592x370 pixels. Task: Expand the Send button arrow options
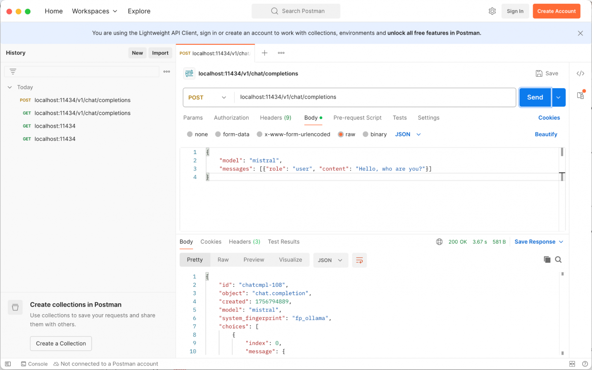click(x=559, y=98)
